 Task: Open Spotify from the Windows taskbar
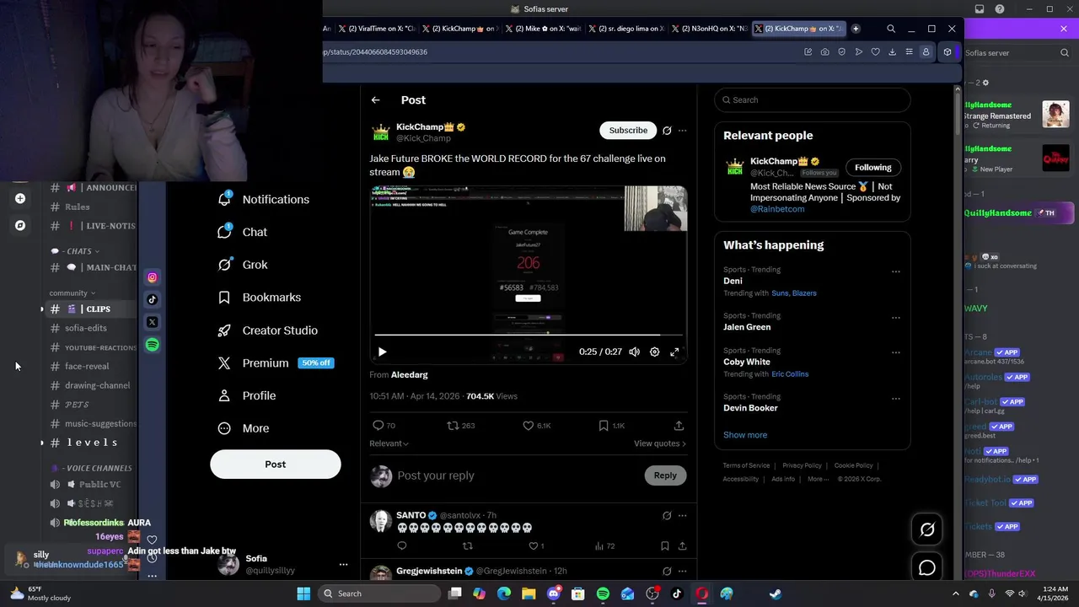pos(603,594)
